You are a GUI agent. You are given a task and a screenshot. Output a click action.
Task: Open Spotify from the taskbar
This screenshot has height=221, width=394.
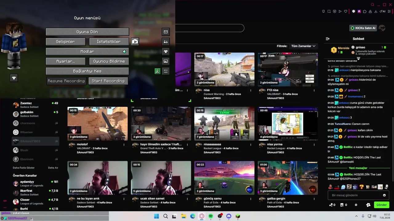pyautogui.click(x=211, y=216)
